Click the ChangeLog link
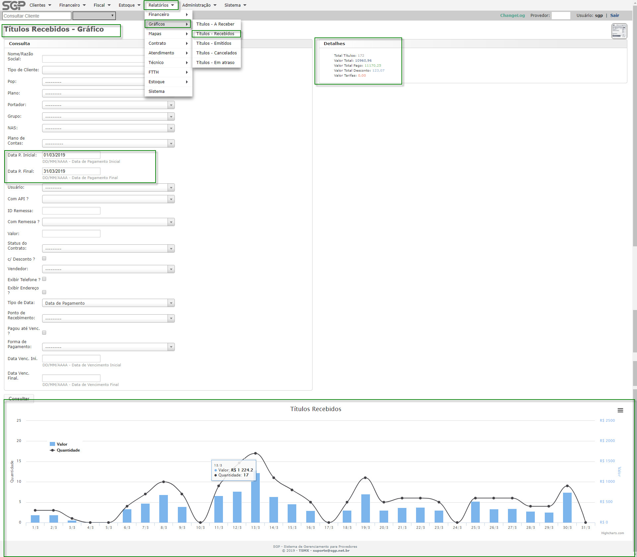637x557 pixels. [x=512, y=16]
